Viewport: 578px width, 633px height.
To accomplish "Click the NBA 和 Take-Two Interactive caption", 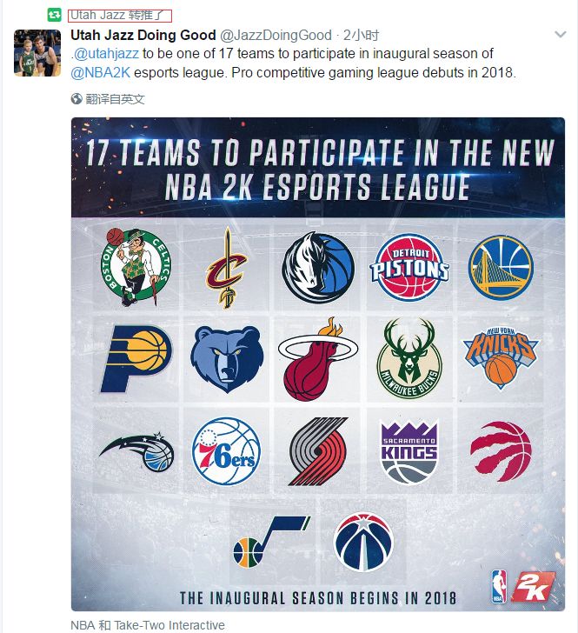I will (x=148, y=625).
